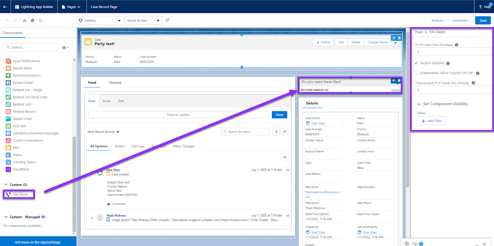Viewport: 494px width, 246px height.
Task: Select the Poll publisher tab
Action: pyautogui.click(x=121, y=101)
